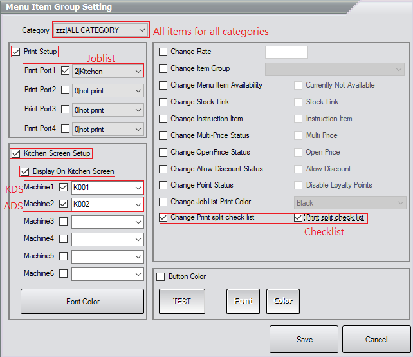Save the menu item group settings

[x=304, y=339]
